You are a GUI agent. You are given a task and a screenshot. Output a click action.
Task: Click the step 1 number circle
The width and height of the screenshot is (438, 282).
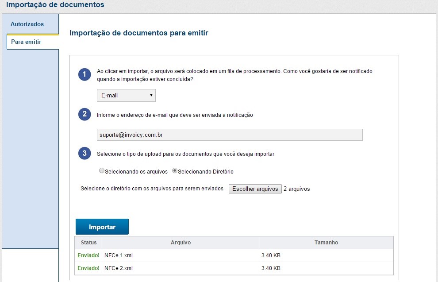tap(85, 74)
